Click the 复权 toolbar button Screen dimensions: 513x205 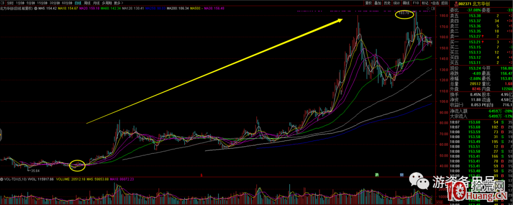pos(369,3)
